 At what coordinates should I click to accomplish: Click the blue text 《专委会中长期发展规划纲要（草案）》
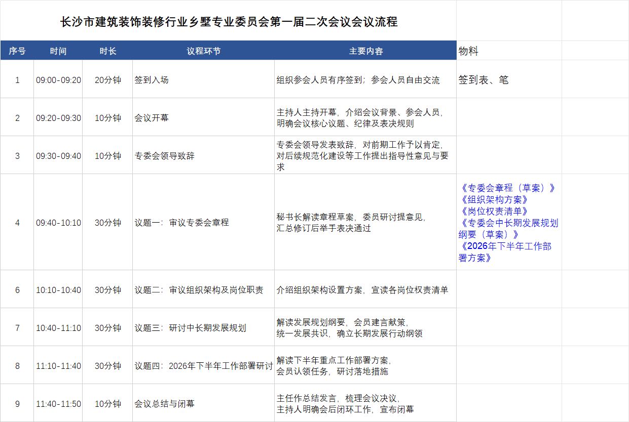(x=508, y=228)
